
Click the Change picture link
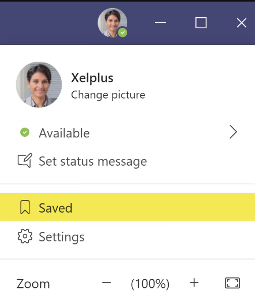108,95
